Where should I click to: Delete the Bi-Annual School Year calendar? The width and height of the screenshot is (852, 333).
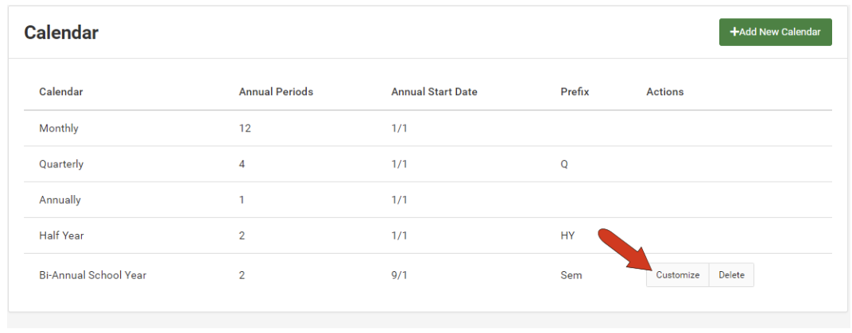(x=731, y=275)
